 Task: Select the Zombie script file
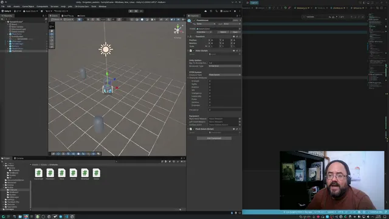coord(96,174)
